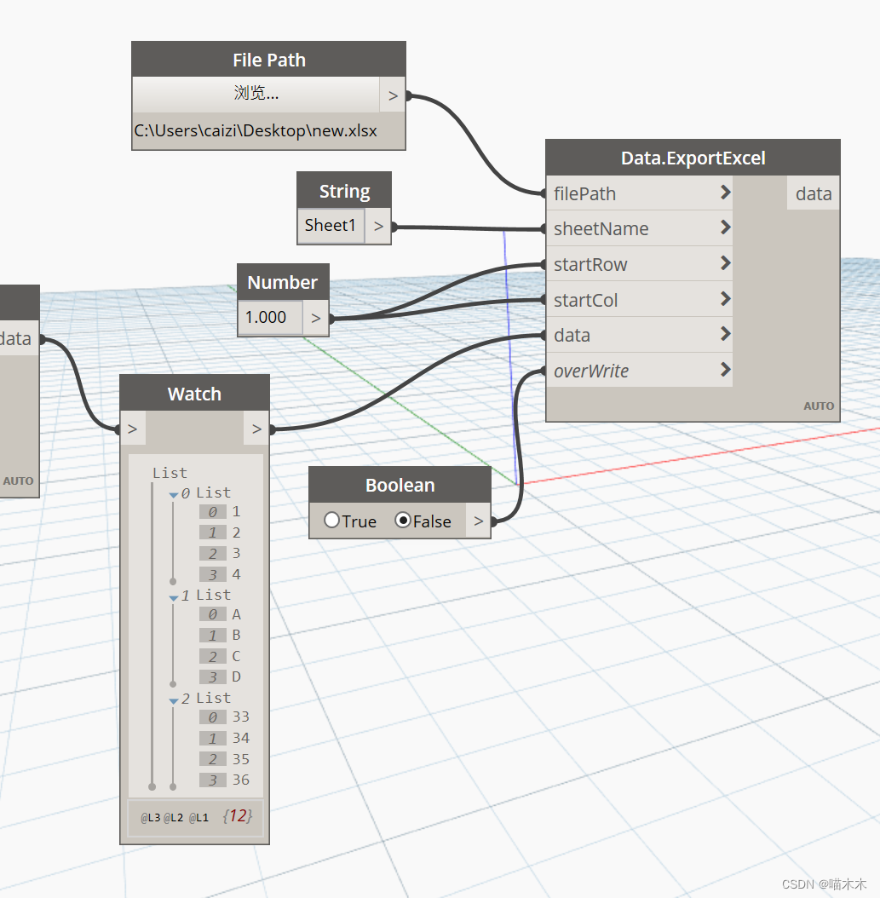This screenshot has width=880, height=898.
Task: Click the Data.ExportExcel node title
Action: coord(693,158)
